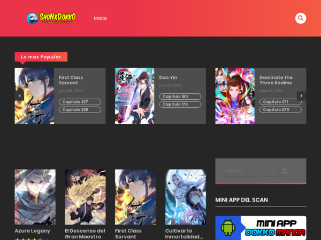The image size is (321, 240).
Task: Click the ShonxDokko Scanlation logo
Action: click(x=51, y=18)
